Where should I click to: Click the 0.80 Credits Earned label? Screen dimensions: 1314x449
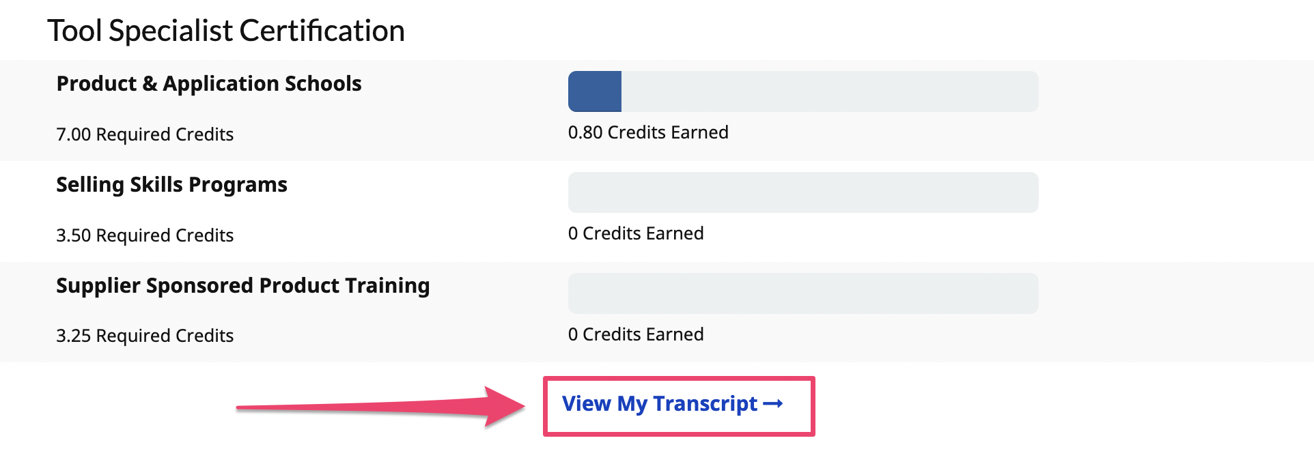coord(647,132)
